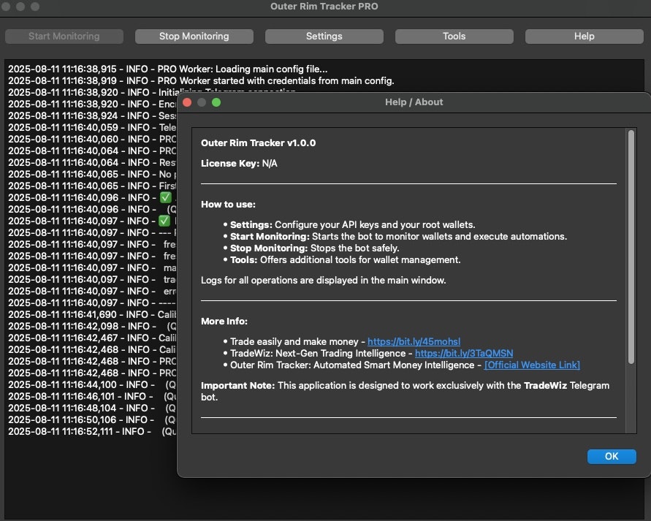Viewport: 651px width, 521px height.
Task: Open Settings in main window
Action: coord(324,36)
